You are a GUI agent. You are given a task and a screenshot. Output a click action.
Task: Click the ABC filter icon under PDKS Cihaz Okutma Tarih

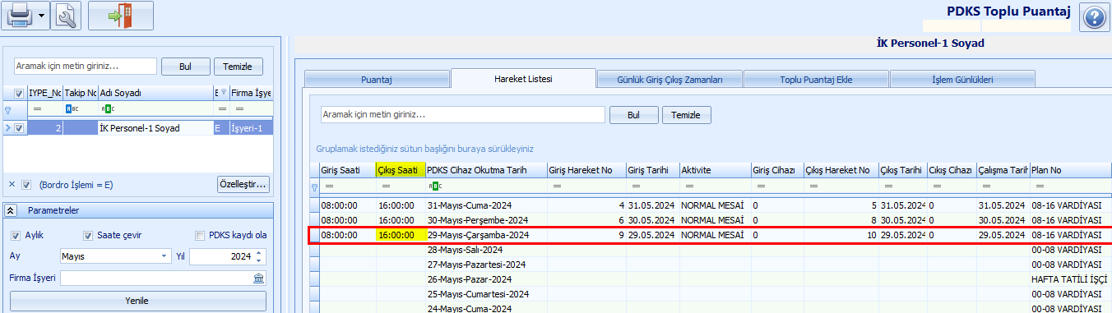435,187
